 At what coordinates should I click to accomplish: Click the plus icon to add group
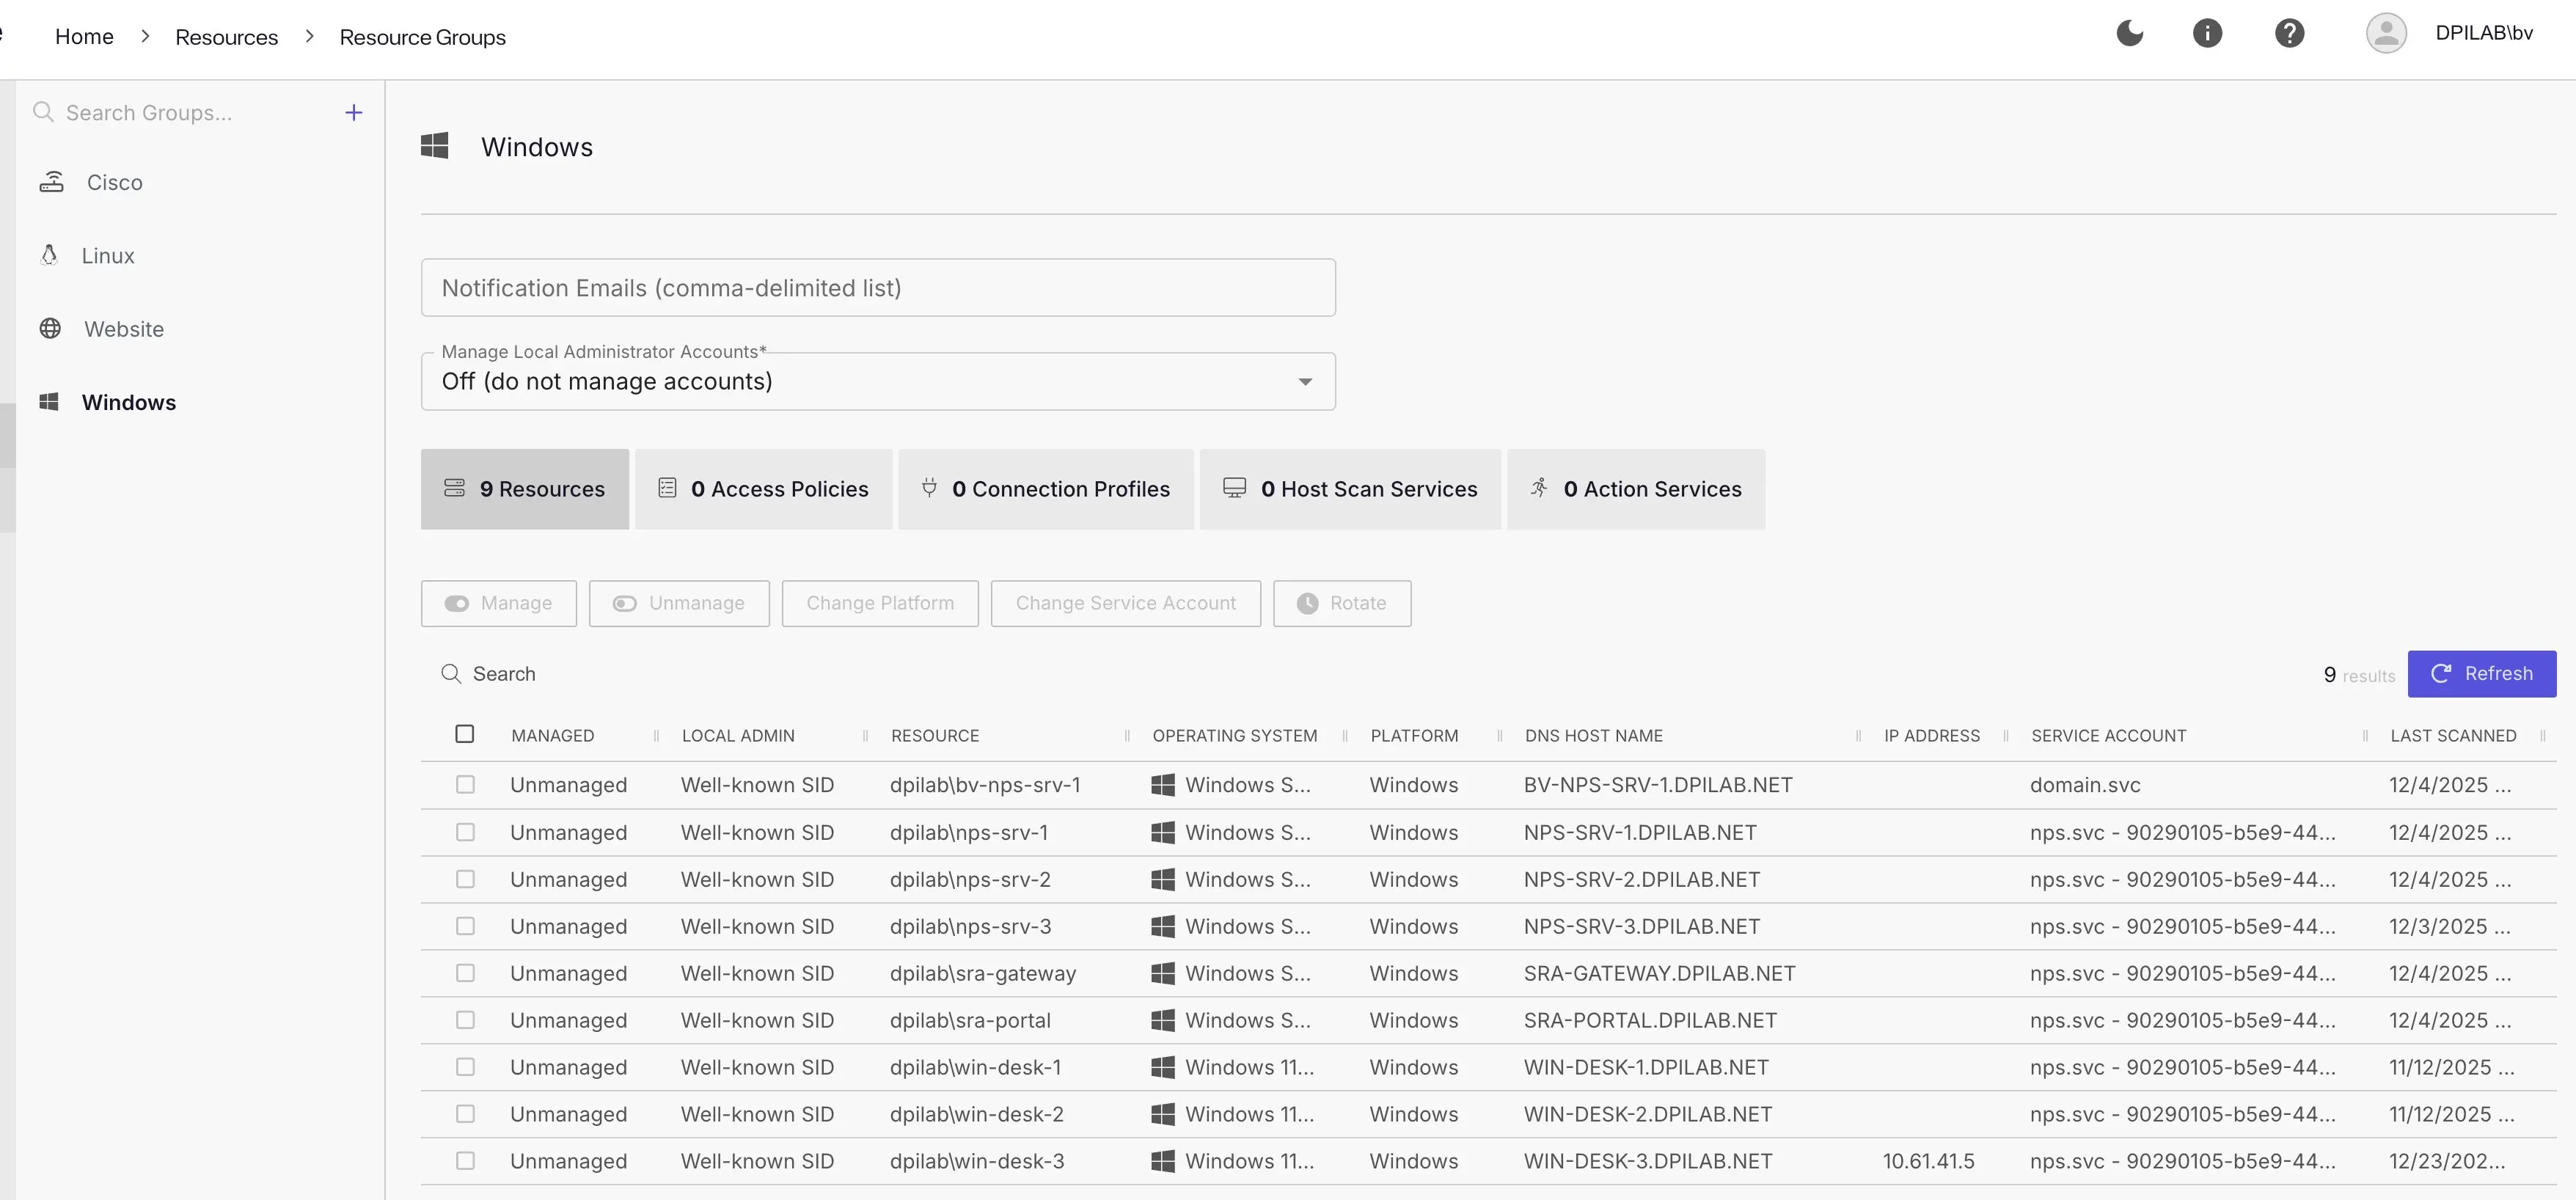tap(353, 113)
